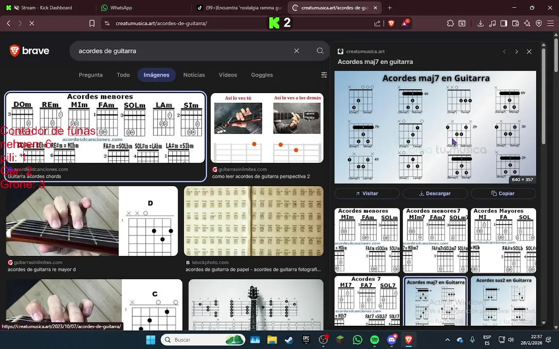
Task: Show the previous image in preview panel
Action: pos(504,52)
